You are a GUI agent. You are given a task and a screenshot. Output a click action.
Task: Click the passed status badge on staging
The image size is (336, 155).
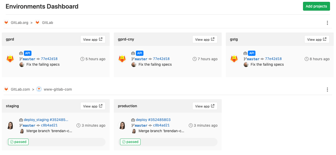point(18,142)
